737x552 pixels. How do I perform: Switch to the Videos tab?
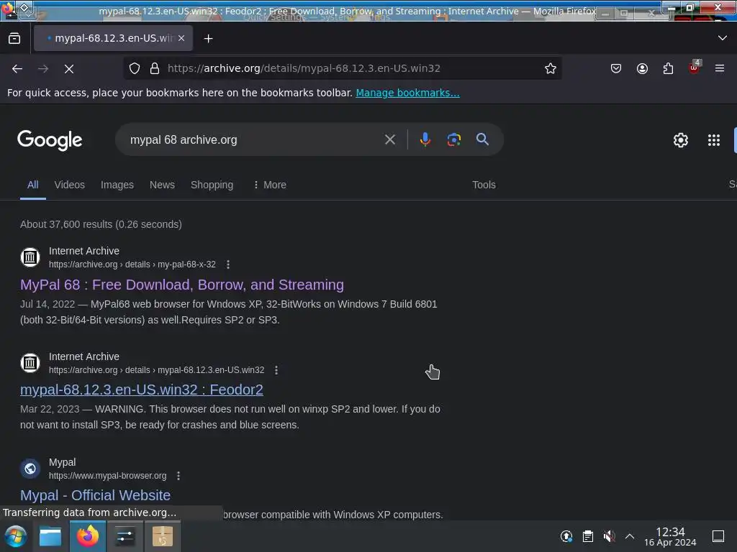(70, 185)
